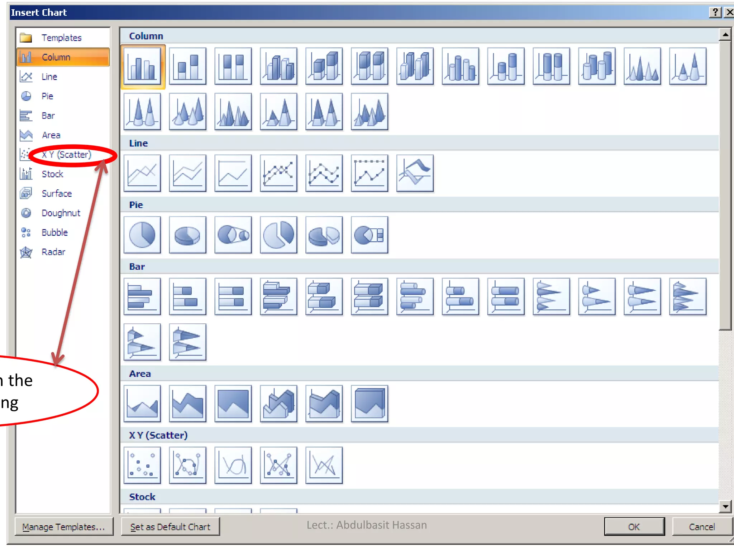Viewport: 734px width, 550px height.
Task: Open the X Y (Scatter) category
Action: [66, 155]
